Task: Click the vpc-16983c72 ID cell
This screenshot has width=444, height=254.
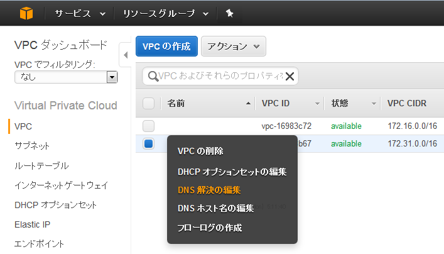Action: tap(286, 126)
